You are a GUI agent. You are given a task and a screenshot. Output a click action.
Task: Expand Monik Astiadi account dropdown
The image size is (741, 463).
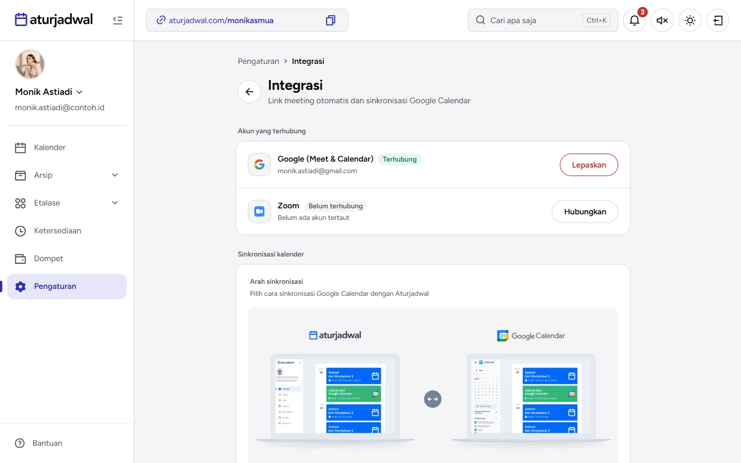(79, 92)
